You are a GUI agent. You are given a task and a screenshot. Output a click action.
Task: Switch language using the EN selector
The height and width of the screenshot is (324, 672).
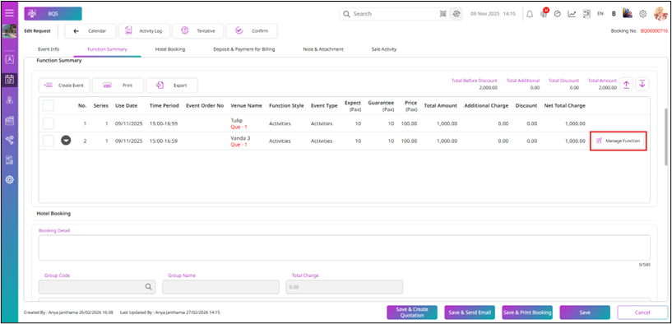click(600, 14)
